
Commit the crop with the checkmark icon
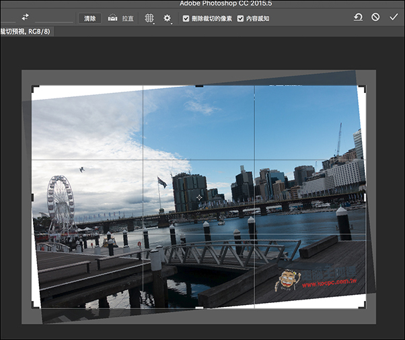[x=394, y=17]
